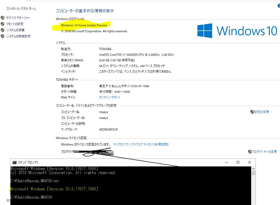The width and height of the screenshot is (280, 205).
Task: Select 東芝ＰＣあんしんサポート phone number text
Action: [124, 86]
